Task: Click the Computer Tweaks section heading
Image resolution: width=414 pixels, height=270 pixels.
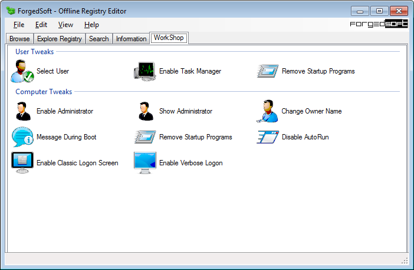Action: [44, 92]
